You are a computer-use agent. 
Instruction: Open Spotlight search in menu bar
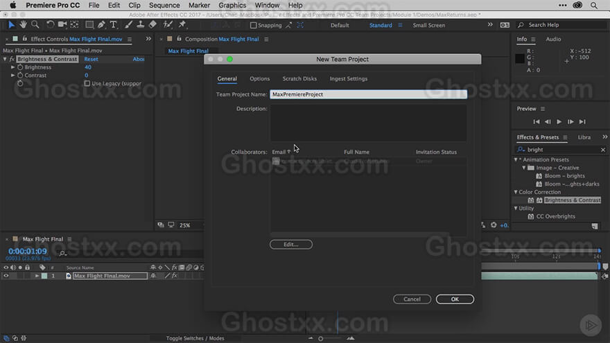coord(593,6)
